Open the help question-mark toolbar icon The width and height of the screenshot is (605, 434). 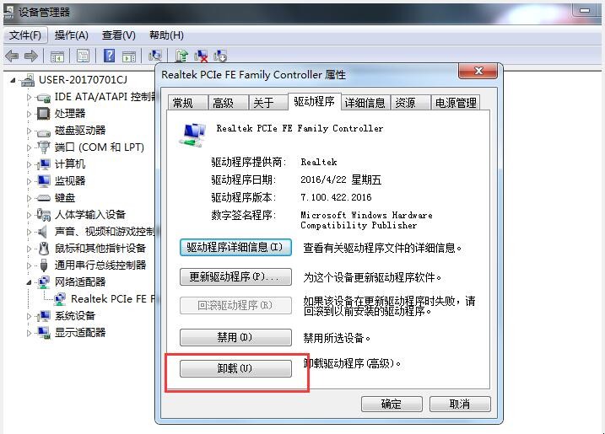109,56
